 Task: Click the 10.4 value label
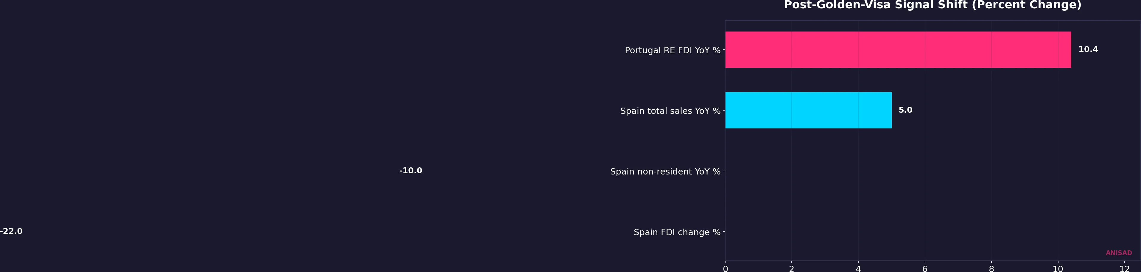1088,50
